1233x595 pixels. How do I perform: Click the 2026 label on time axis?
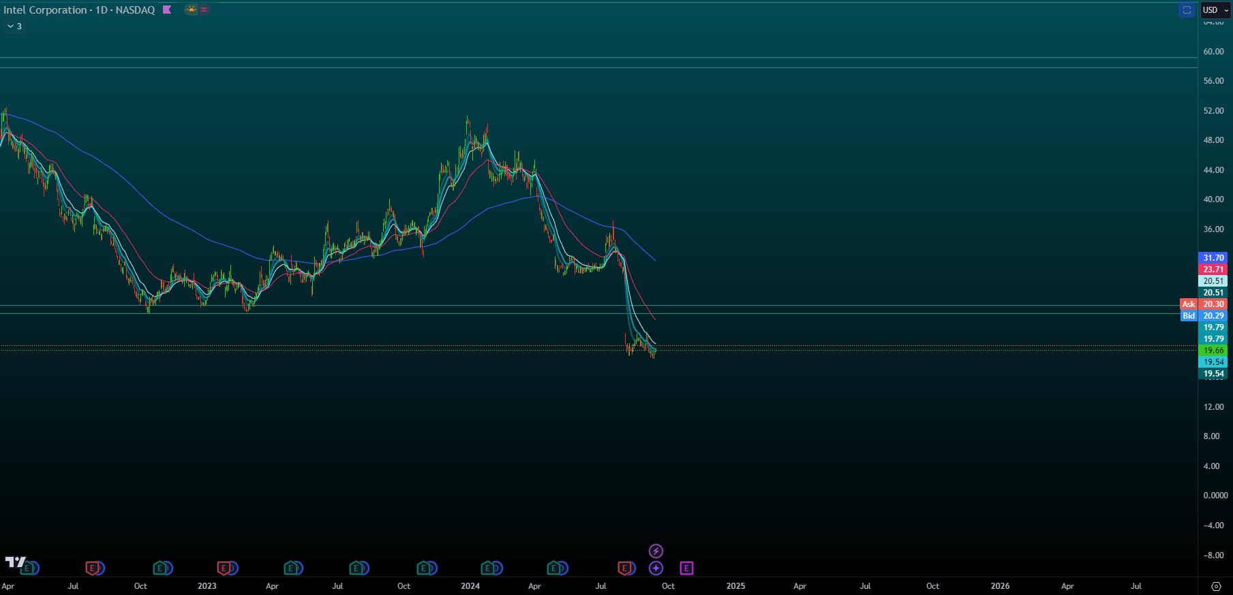(1000, 586)
